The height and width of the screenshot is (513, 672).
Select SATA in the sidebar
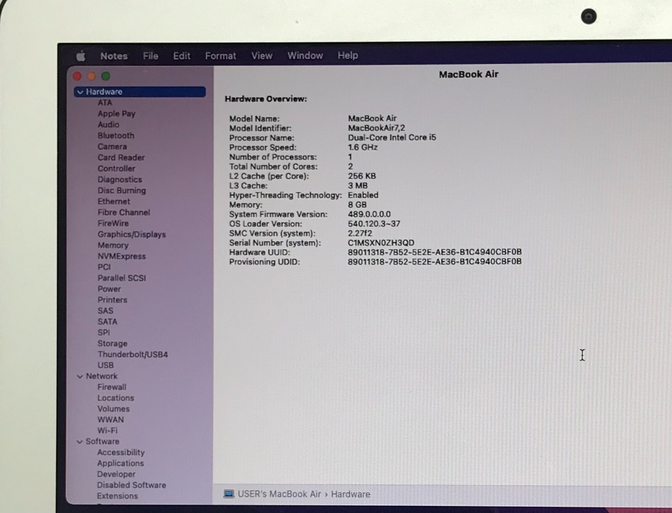coord(108,322)
